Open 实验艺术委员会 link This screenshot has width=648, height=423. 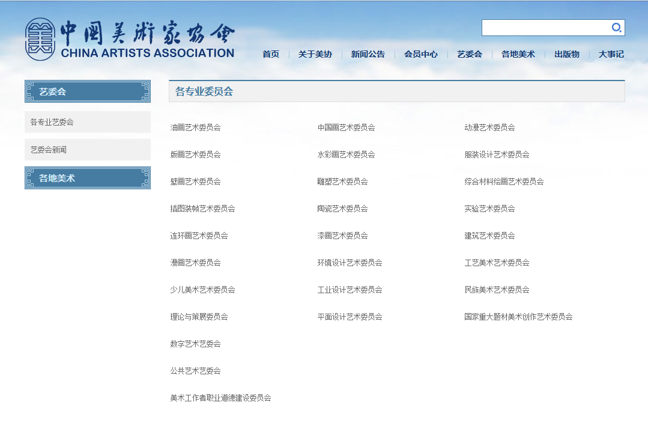[489, 208]
